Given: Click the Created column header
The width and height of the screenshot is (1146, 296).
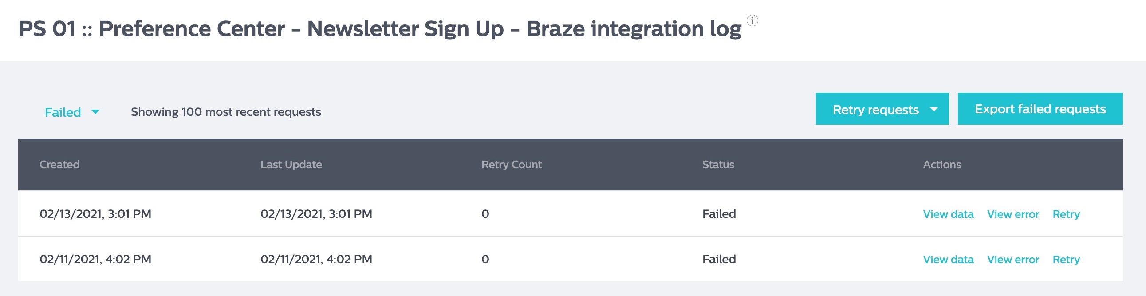Looking at the screenshot, I should tap(59, 165).
